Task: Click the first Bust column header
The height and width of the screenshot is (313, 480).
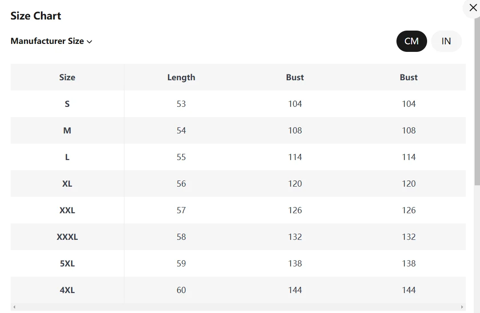Action: 295,77
